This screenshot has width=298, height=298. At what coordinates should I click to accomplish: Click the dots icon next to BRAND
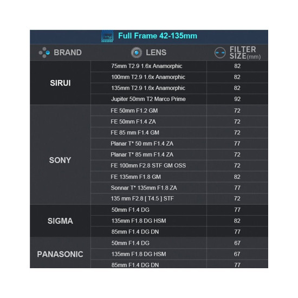44,53
